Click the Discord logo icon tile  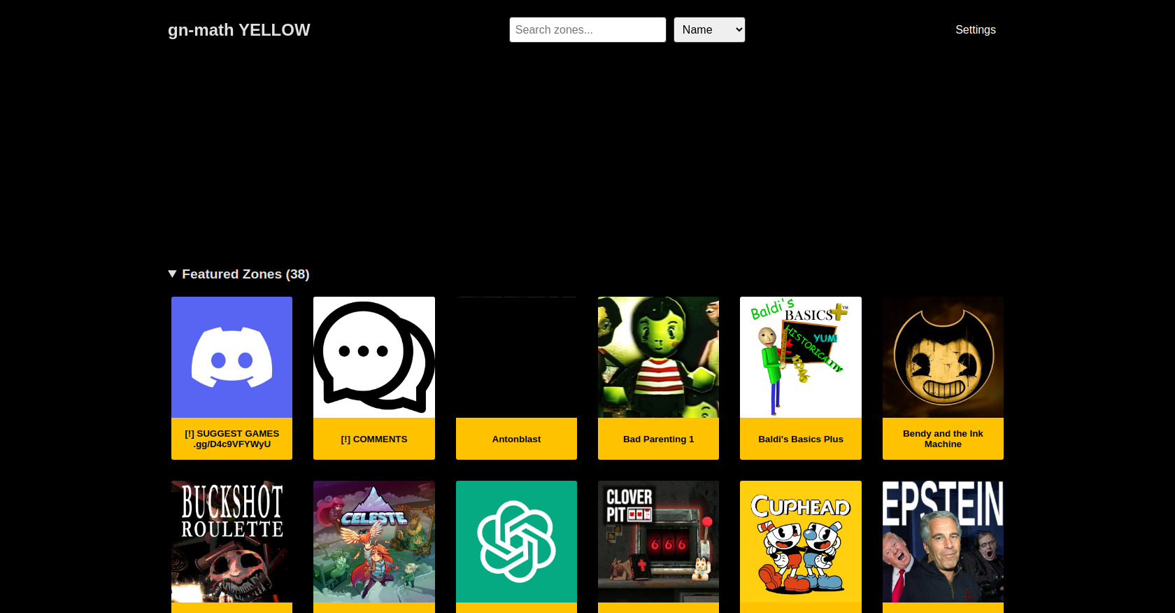pos(232,357)
